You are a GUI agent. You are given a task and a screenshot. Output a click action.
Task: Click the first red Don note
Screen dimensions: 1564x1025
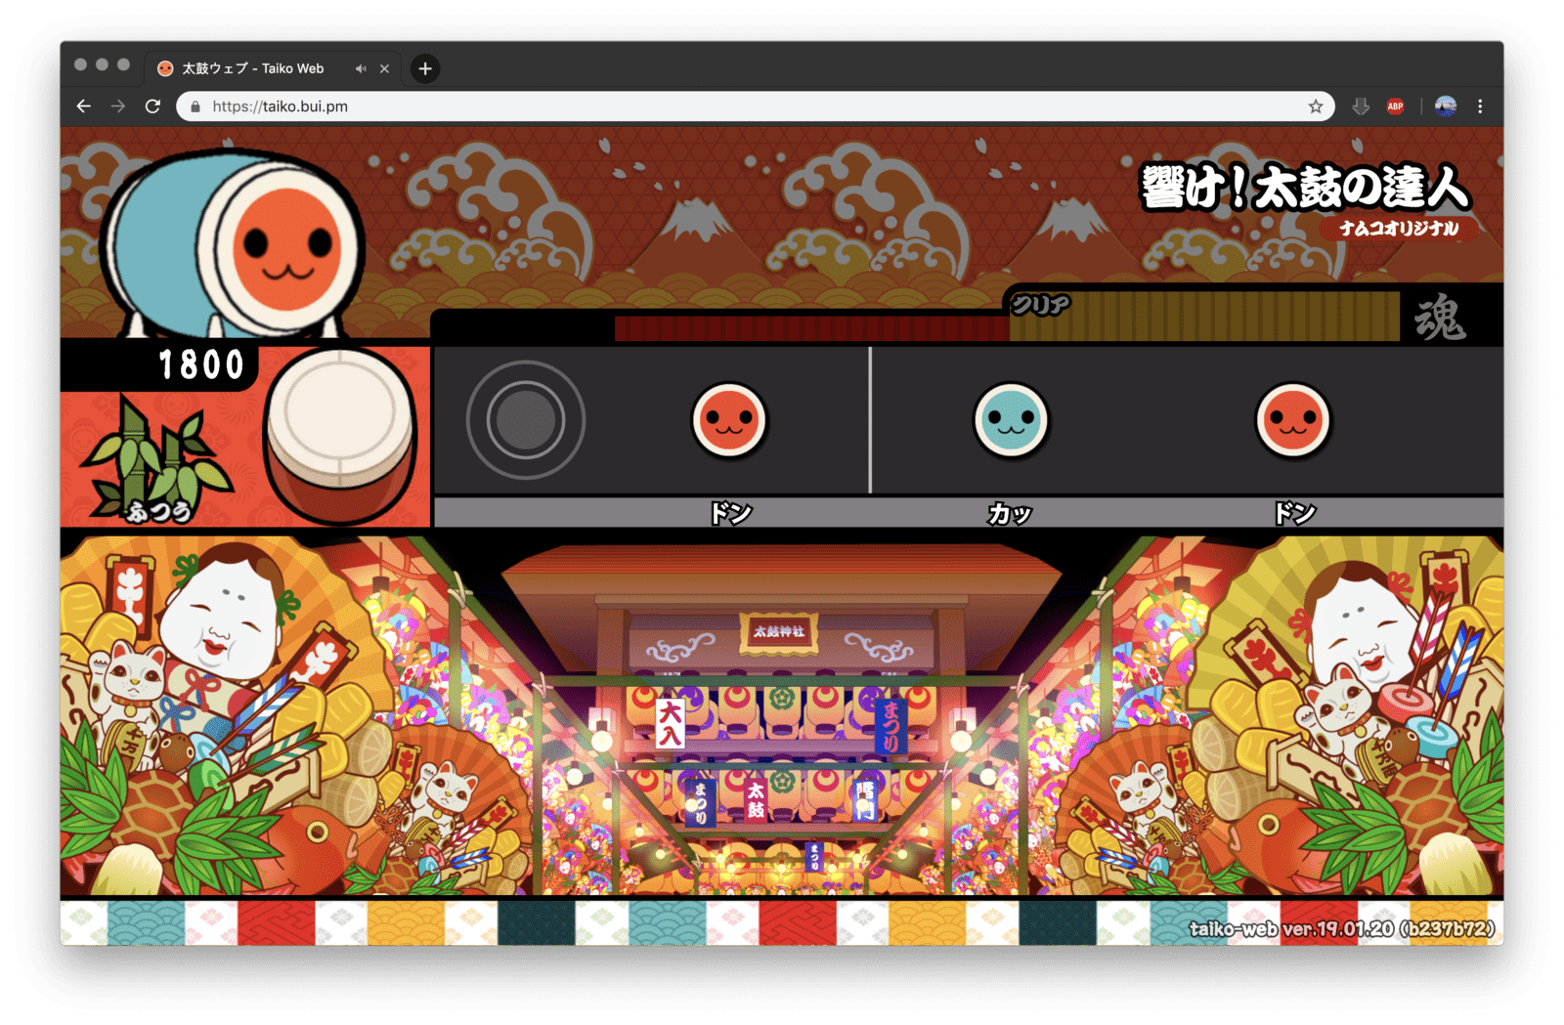point(728,420)
